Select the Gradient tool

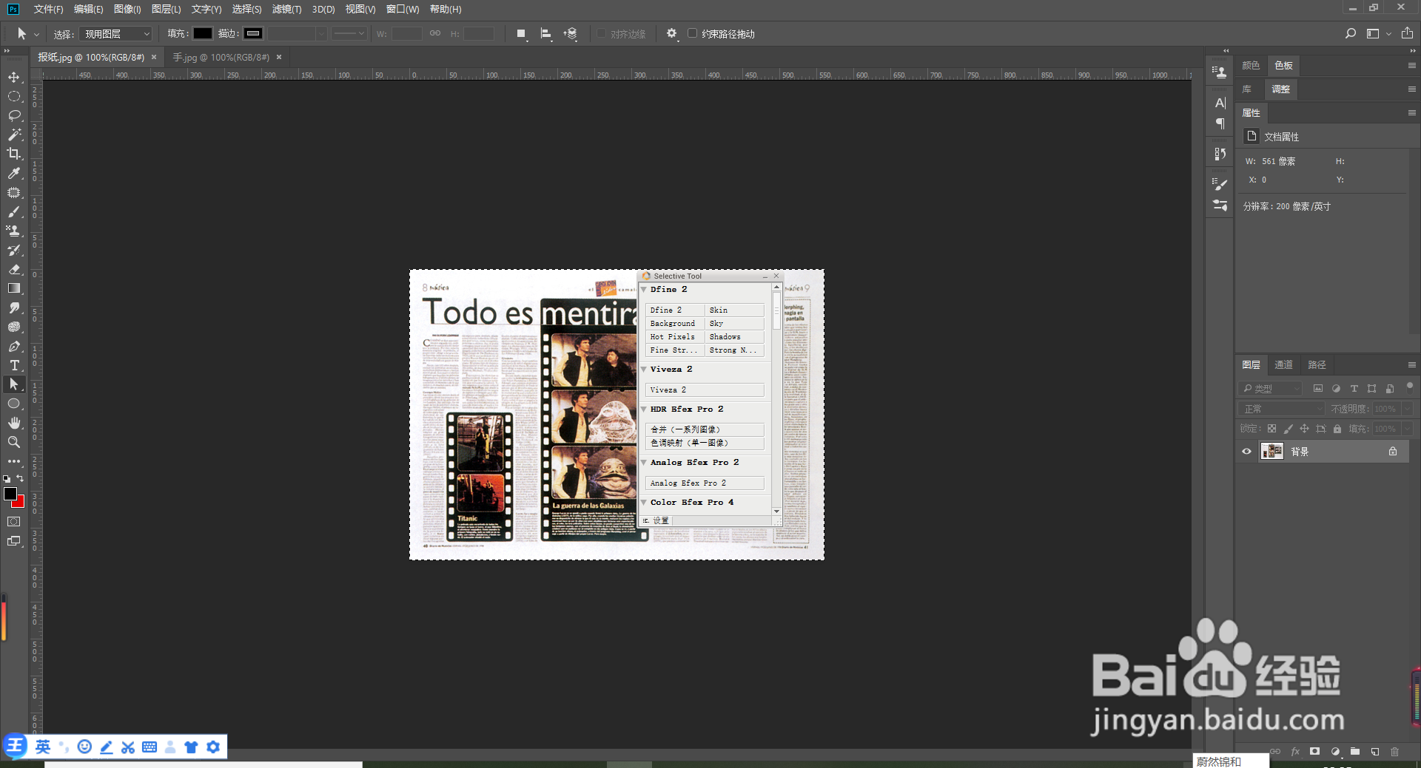point(14,288)
